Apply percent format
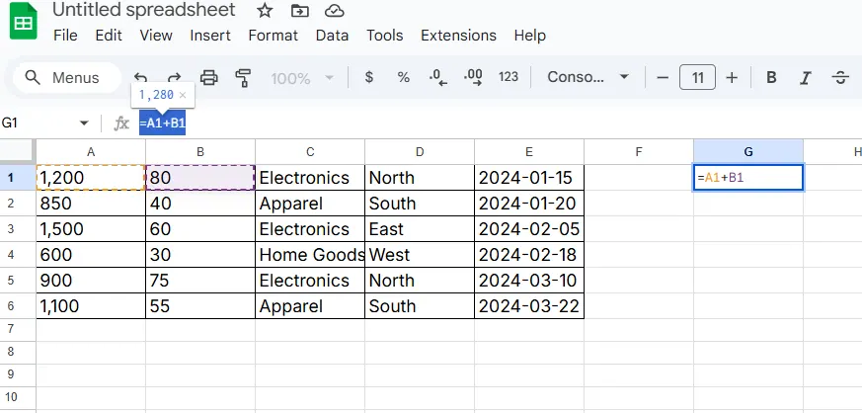 (403, 77)
